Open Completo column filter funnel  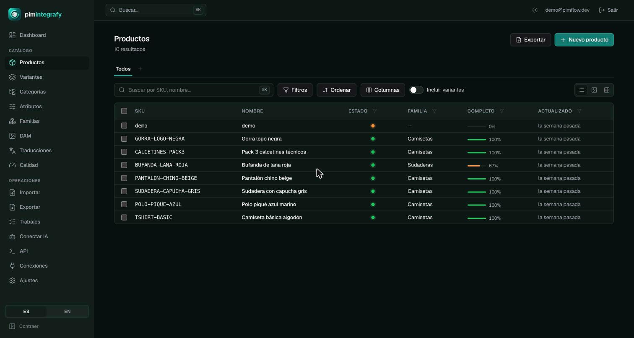tap(501, 111)
